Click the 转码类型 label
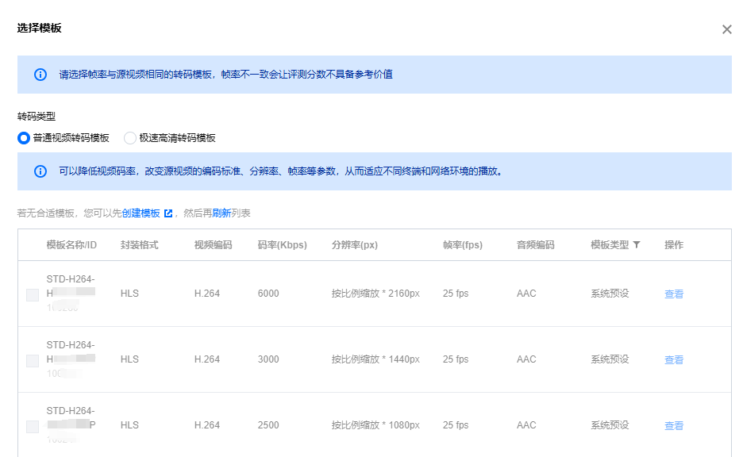Viewport: 739px width, 457px height. click(37, 117)
